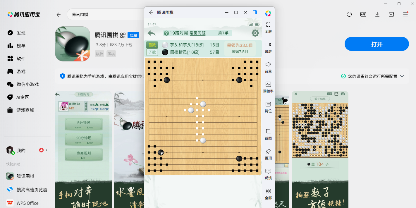This screenshot has width=416, height=208.
Task: Click the 腾讯应用宝 logo at the top-left
Action: click(x=24, y=14)
